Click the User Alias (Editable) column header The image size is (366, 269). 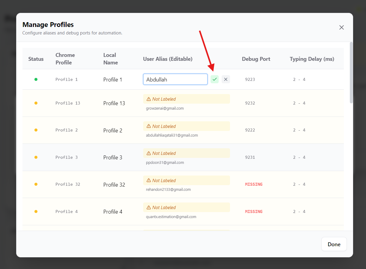pos(168,59)
